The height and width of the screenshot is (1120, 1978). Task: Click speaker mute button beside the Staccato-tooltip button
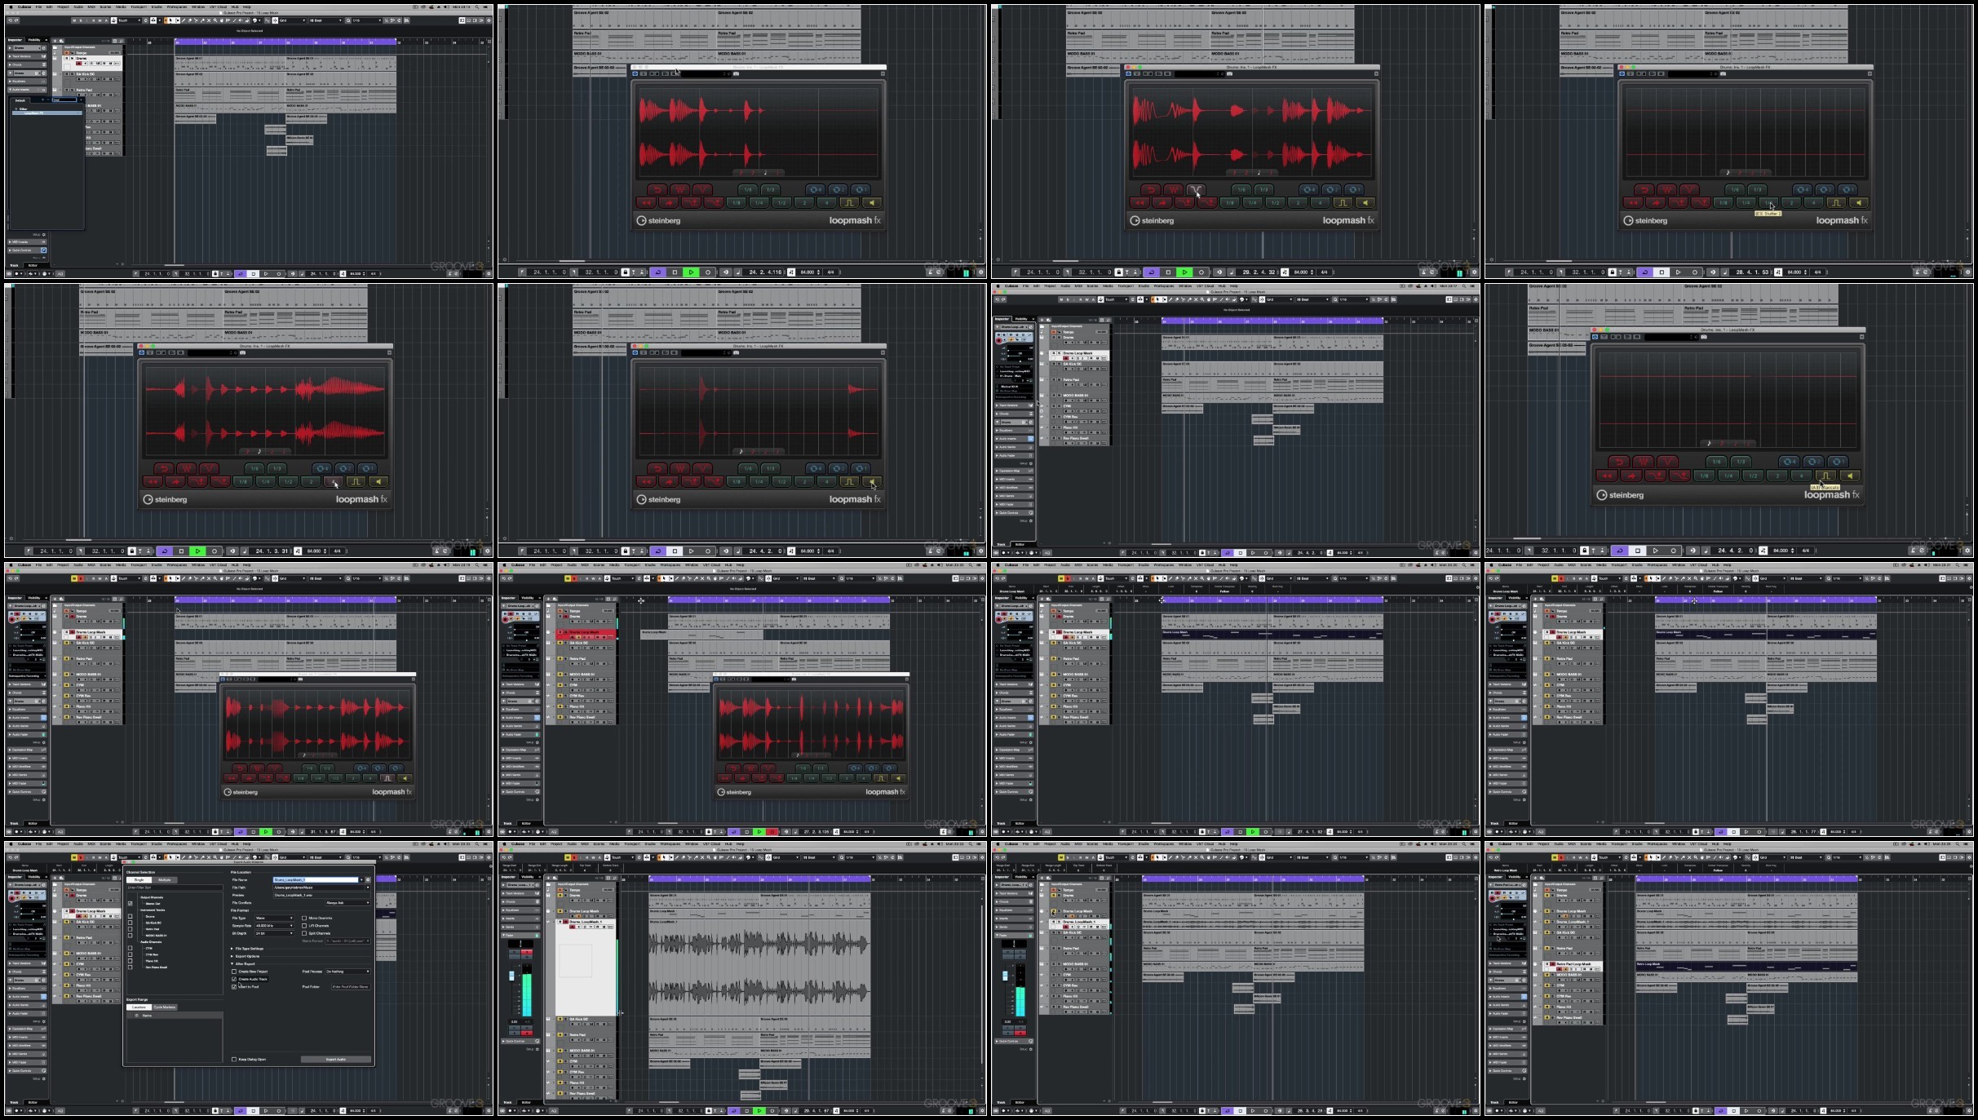click(1849, 476)
